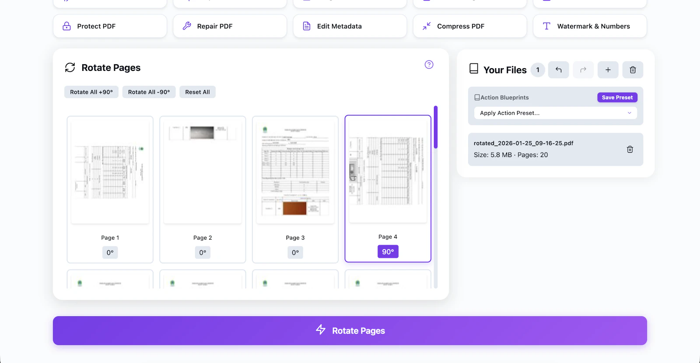Click the 0° rotation badge on Page 3

[295, 252]
